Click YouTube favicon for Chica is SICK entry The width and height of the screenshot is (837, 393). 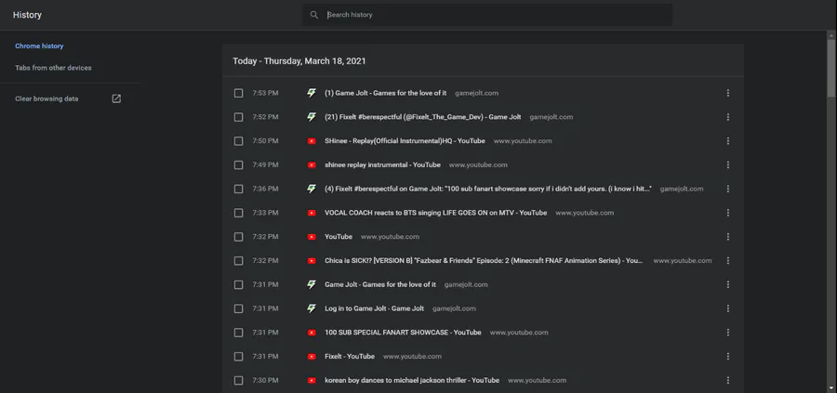[312, 261]
